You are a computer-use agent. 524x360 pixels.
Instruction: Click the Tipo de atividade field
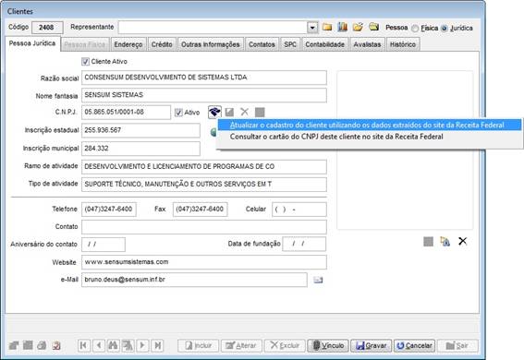[204, 185]
